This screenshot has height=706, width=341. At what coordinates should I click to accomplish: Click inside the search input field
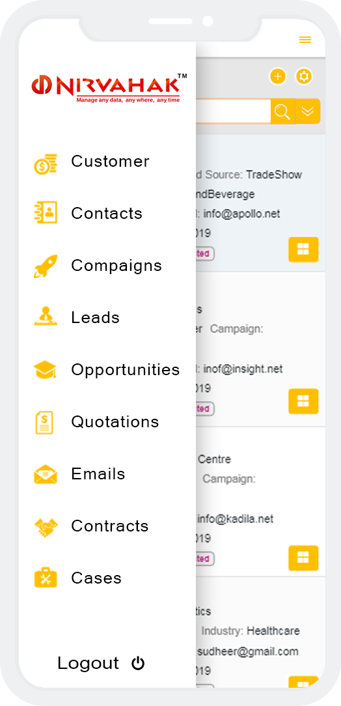coord(233,111)
